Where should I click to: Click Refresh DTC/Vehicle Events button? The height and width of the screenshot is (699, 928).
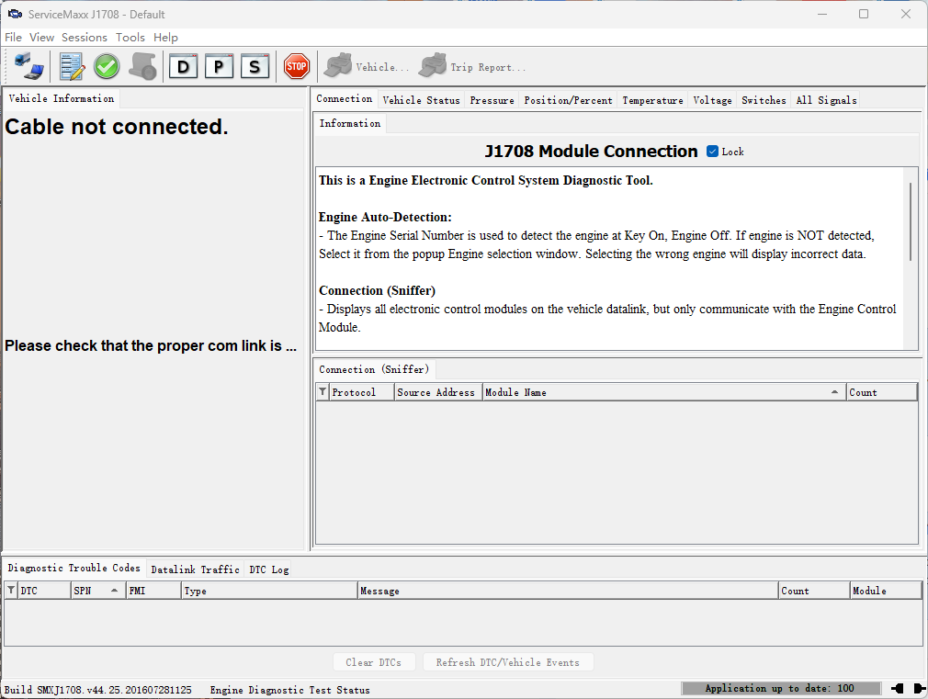click(507, 662)
